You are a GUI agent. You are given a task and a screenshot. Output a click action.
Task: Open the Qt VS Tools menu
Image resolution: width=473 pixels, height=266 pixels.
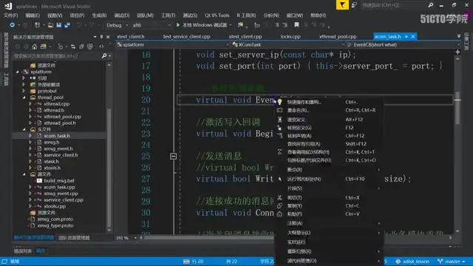(x=217, y=15)
